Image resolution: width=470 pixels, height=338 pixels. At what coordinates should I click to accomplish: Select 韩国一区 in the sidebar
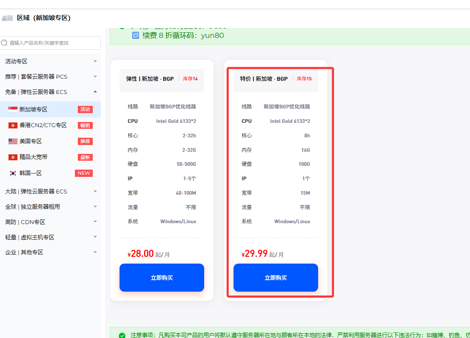31,173
